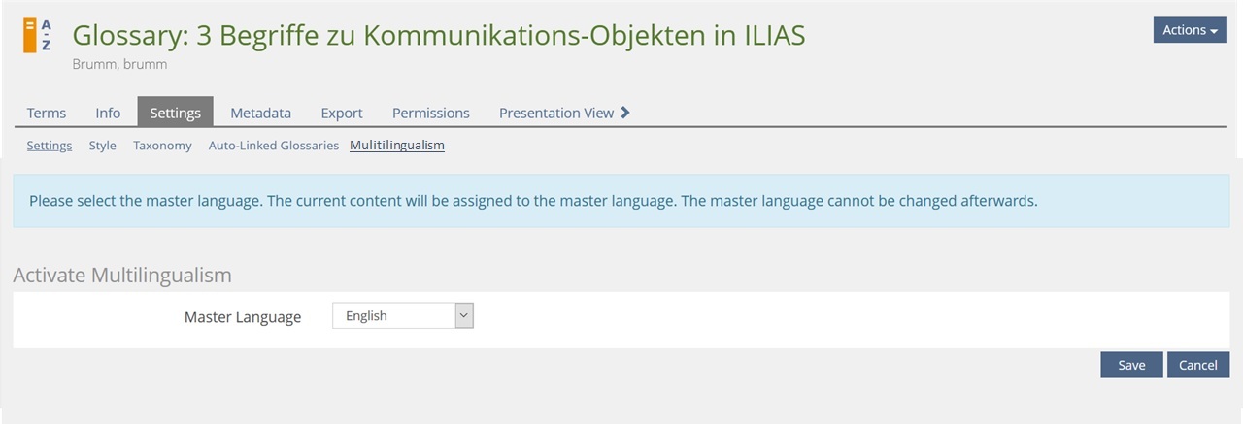Switch to the Terms tab
1243x424 pixels.
coord(47,113)
